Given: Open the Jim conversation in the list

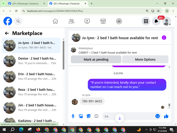Looking at the screenshot, I should pos(31,108).
